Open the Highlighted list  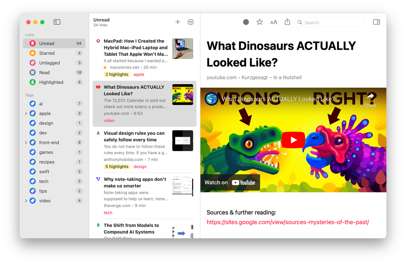click(x=54, y=82)
